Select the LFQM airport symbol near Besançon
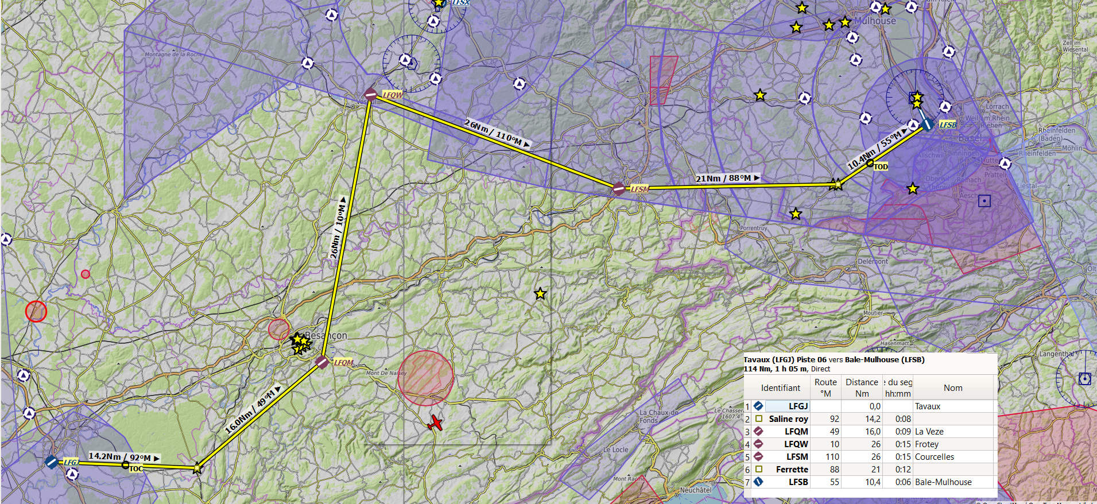Screen dimensions: 1097x504 [x=322, y=362]
